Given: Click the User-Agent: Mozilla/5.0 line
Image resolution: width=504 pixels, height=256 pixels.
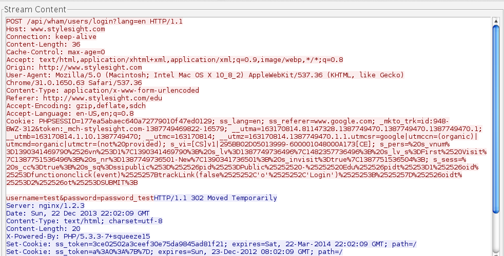Looking at the screenshot, I should pos(205,75).
